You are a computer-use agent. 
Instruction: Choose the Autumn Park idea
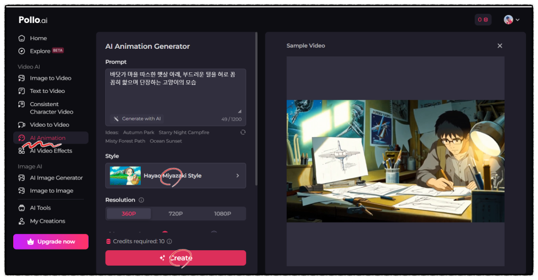point(139,133)
